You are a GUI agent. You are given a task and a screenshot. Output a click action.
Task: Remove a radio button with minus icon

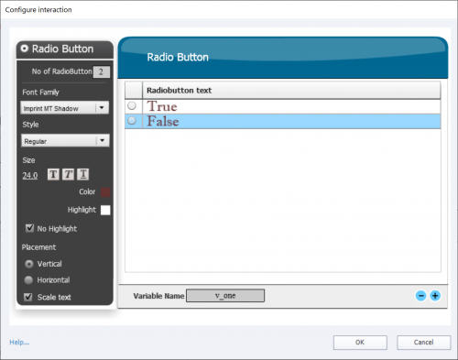pyautogui.click(x=420, y=296)
